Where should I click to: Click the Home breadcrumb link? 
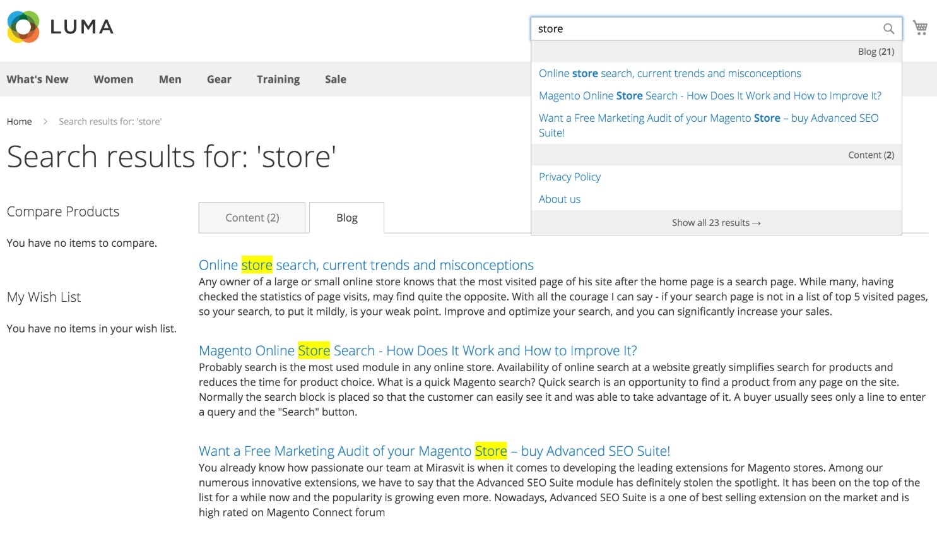coord(19,122)
